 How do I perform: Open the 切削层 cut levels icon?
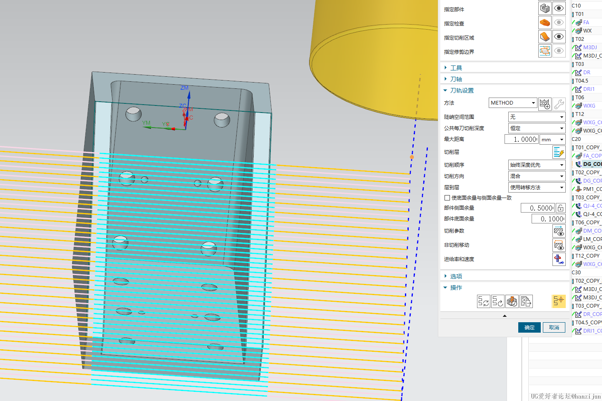pos(559,152)
